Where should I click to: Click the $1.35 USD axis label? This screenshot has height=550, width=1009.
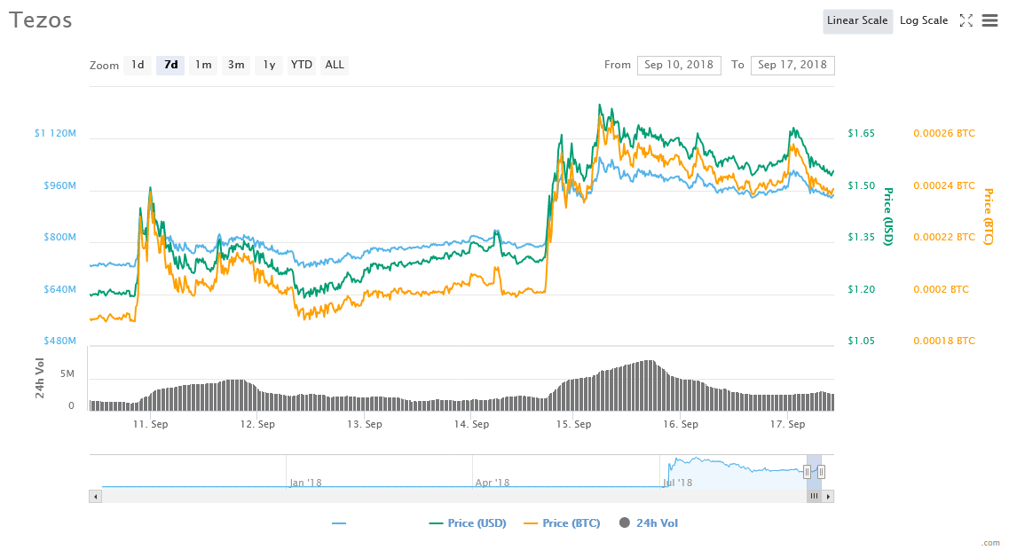tap(861, 238)
